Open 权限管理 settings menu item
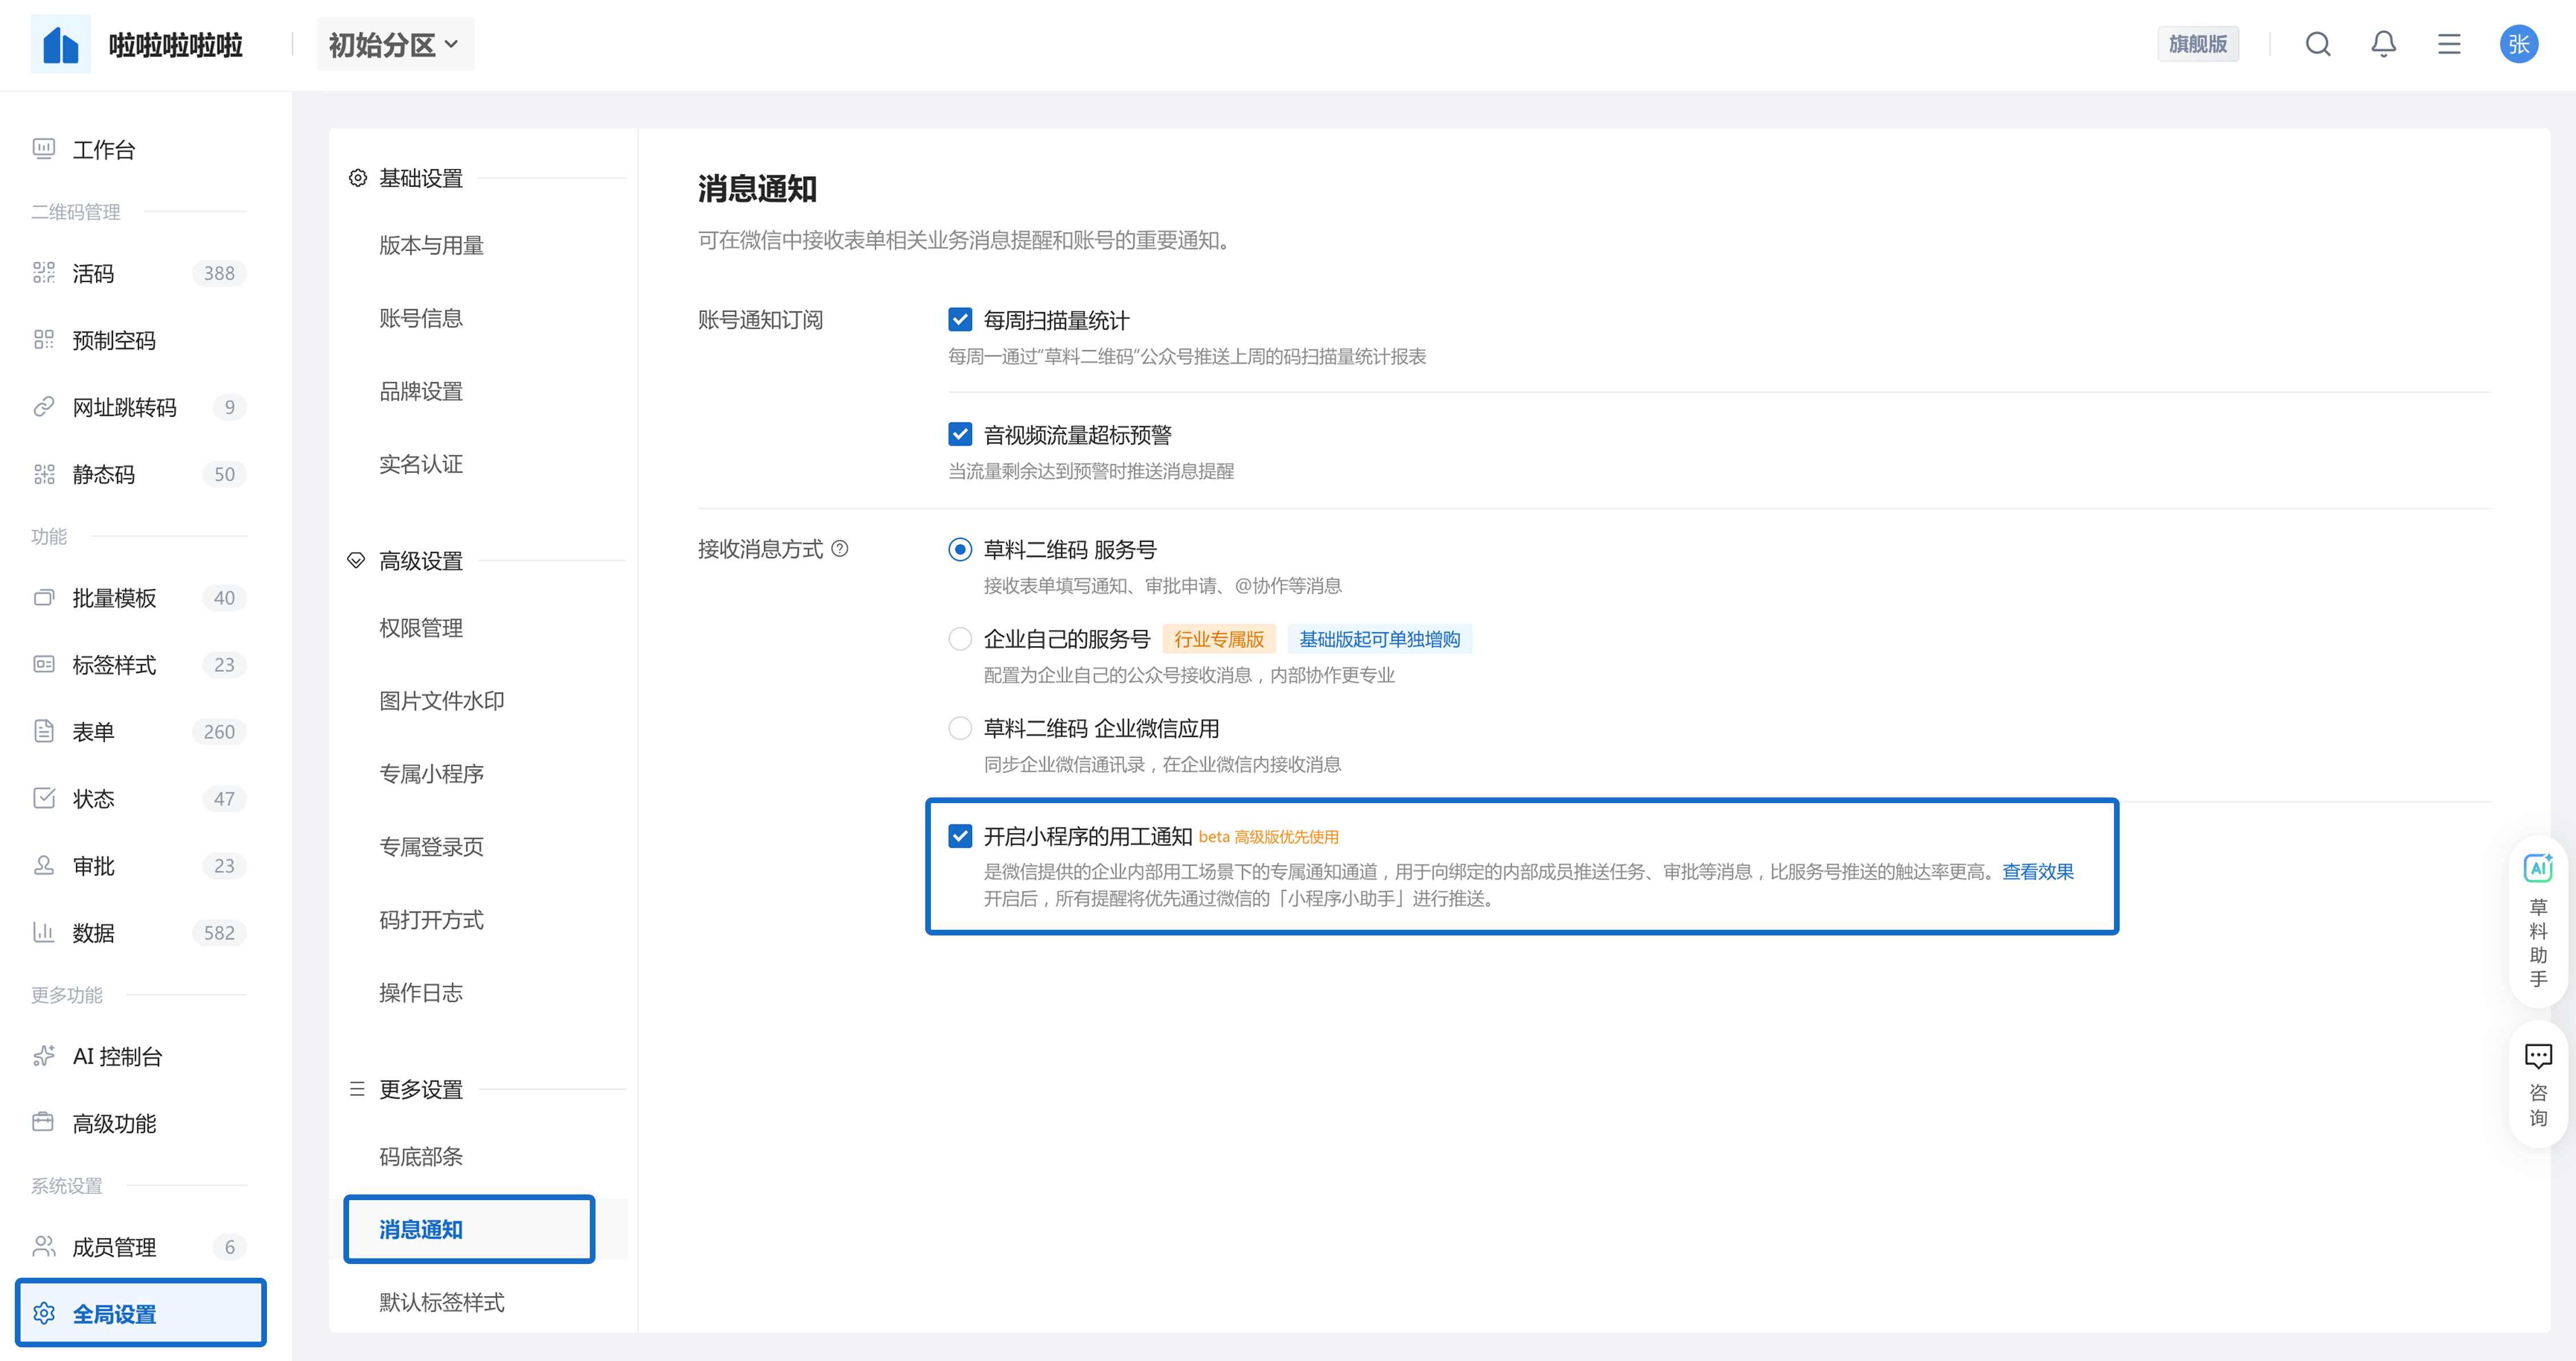Screen dimensions: 2576x1361 point(421,628)
